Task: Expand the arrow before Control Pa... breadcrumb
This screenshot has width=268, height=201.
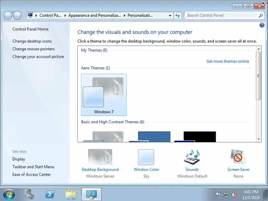Action: [x=36, y=15]
